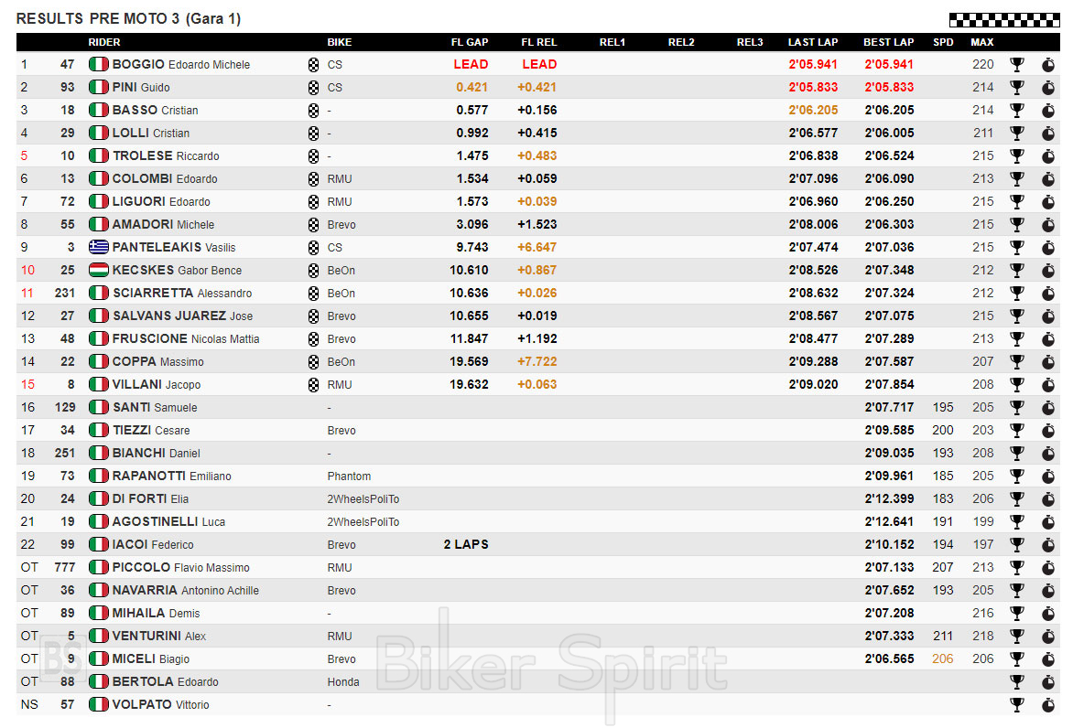Open the stopwatch icon in Volpato's row
1073x728 pixels.
1047,704
